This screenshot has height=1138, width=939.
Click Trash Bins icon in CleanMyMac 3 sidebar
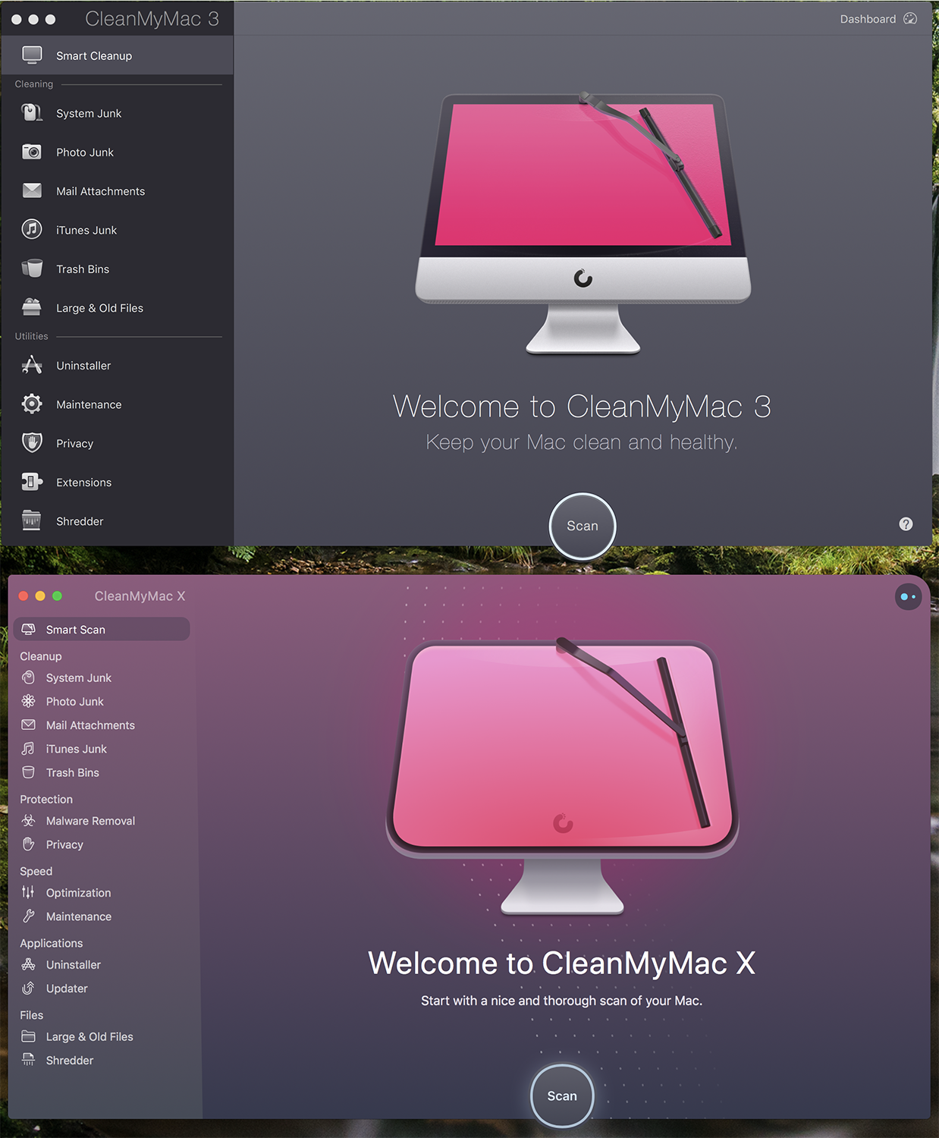tap(32, 269)
